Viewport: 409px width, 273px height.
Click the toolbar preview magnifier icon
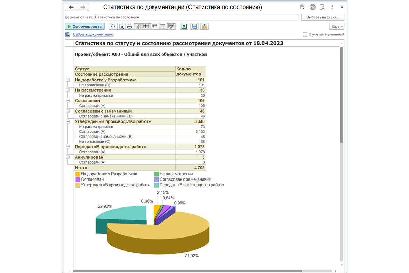121,26
